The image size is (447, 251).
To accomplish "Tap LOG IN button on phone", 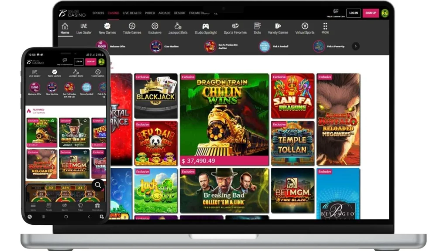I will click(x=79, y=61).
